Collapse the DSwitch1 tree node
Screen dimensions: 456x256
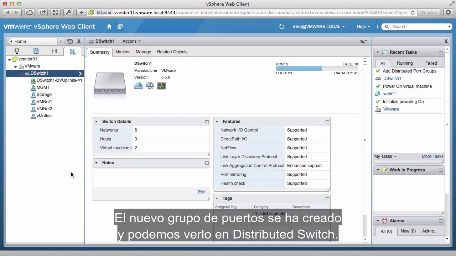click(x=21, y=74)
